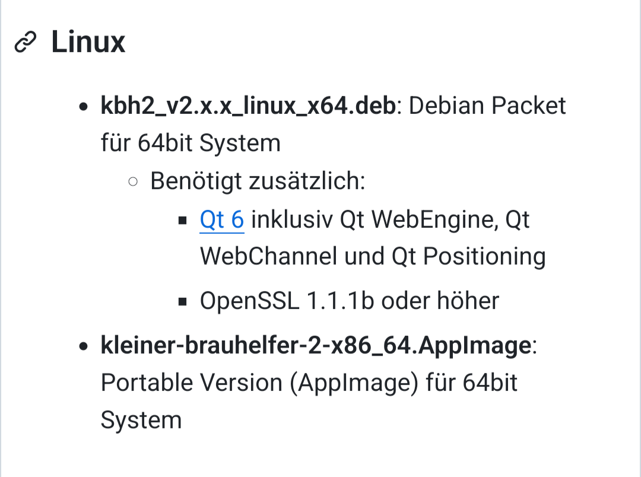641x477 pixels.
Task: Click "für 64bit" in the AppImage description
Action: [472, 383]
